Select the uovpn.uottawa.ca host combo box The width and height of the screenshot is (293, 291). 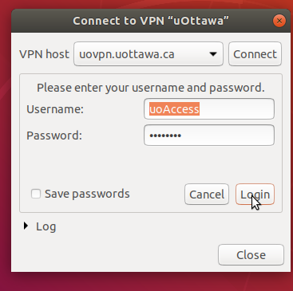(x=148, y=54)
